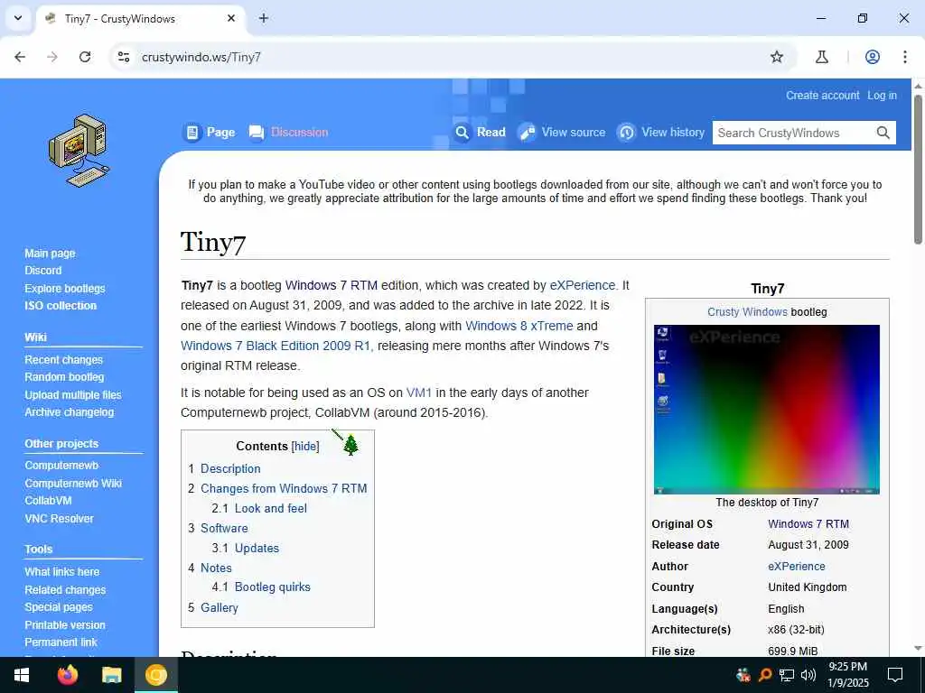This screenshot has width=925, height=693.
Task: Open Related changes tool link
Action: click(x=65, y=590)
